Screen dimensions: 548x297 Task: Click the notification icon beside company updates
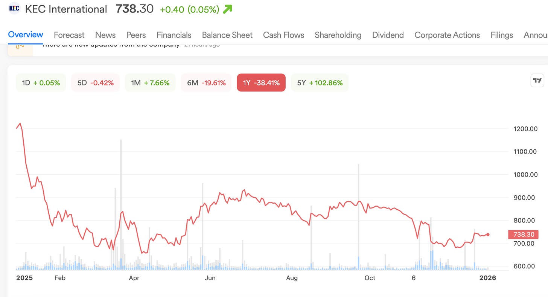coord(20,47)
